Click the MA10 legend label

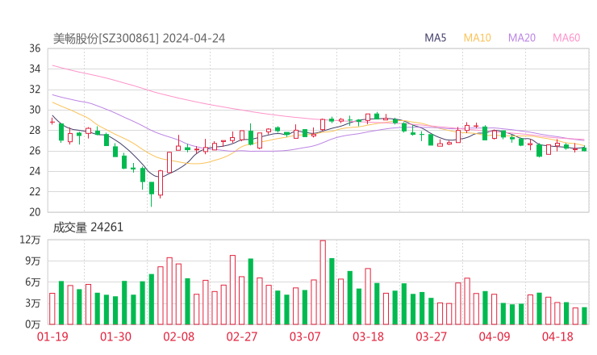pyautogui.click(x=477, y=38)
